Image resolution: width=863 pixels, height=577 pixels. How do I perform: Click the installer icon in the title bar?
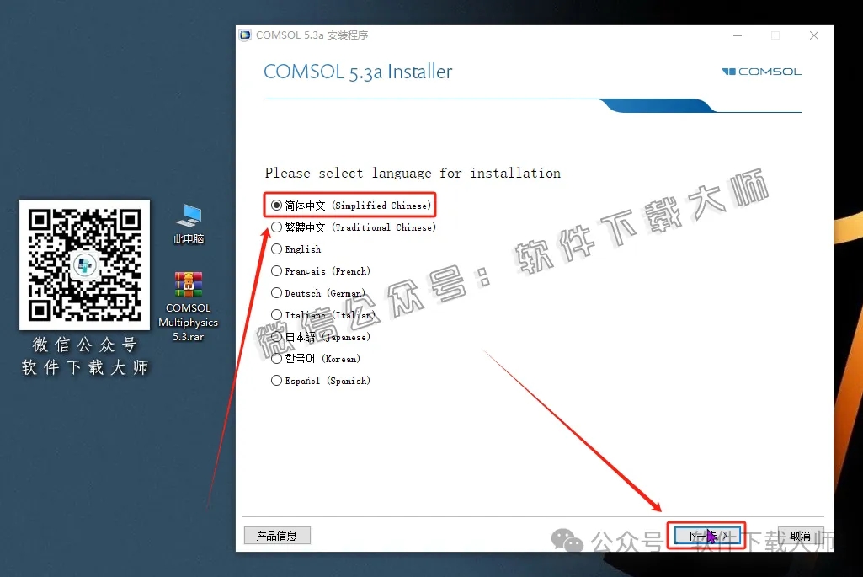tap(245, 35)
